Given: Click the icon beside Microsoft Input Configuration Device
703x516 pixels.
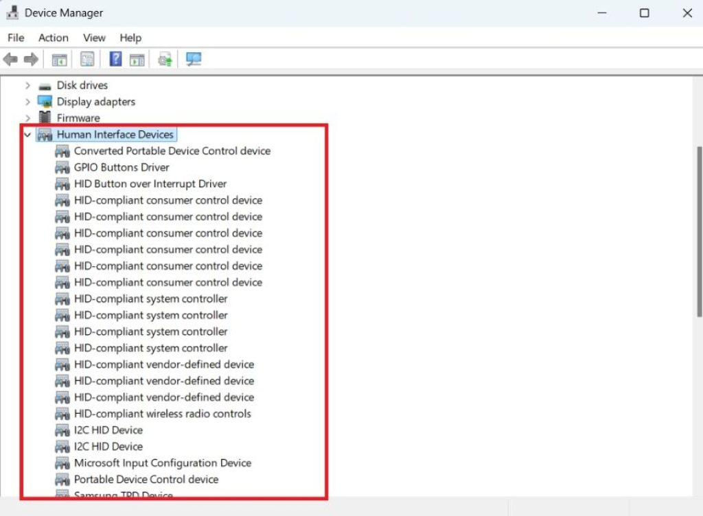Looking at the screenshot, I should pyautogui.click(x=62, y=463).
